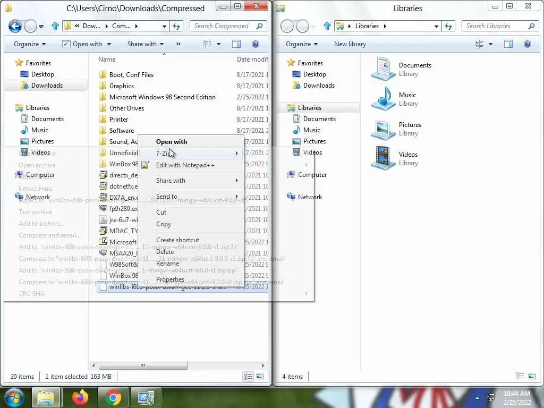Screen dimensions: 544x408
Task: Show hidden tray icons arrow
Action: tap(478, 398)
